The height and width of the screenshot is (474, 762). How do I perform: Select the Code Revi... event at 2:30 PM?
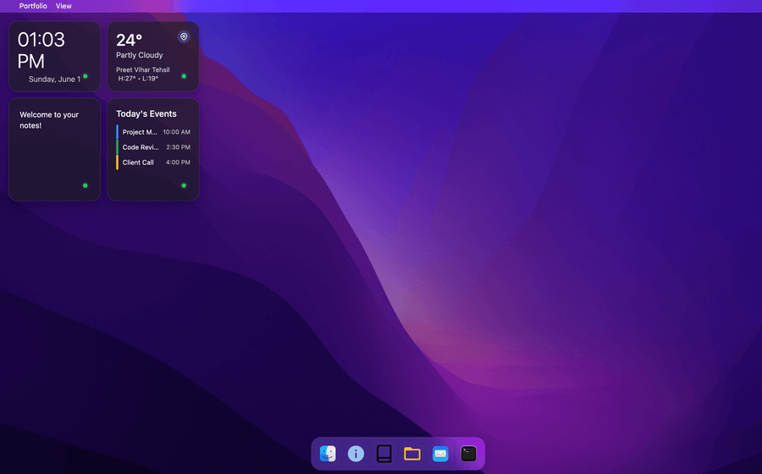pyautogui.click(x=153, y=147)
